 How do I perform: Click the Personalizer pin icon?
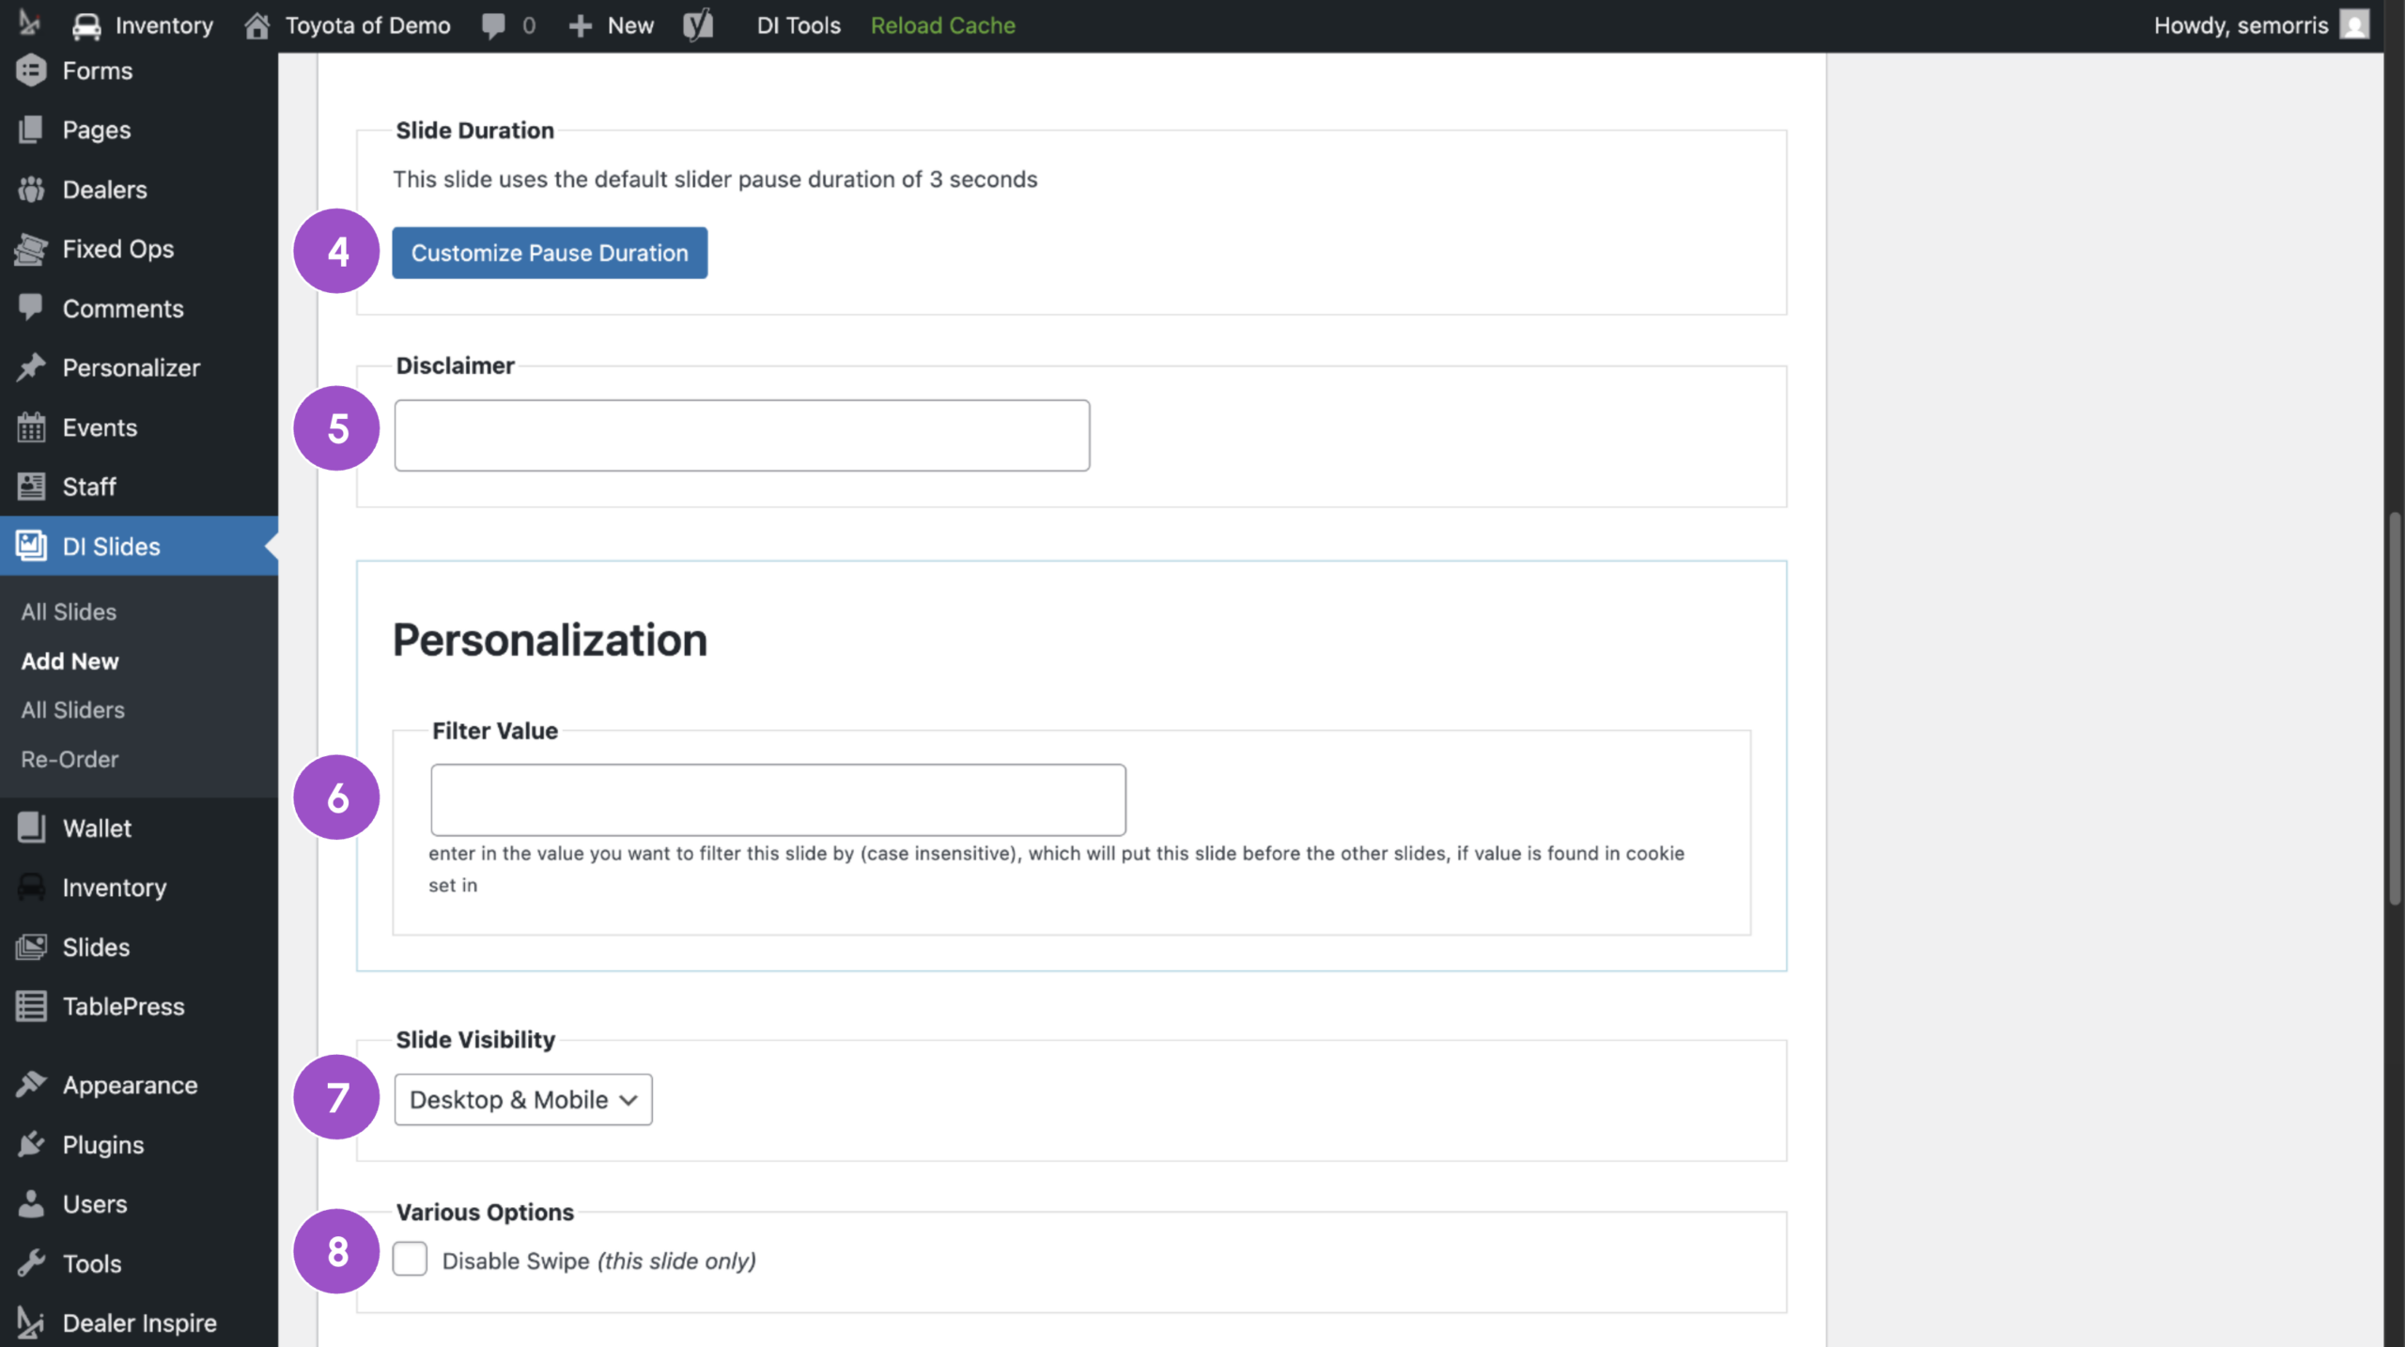[x=31, y=367]
